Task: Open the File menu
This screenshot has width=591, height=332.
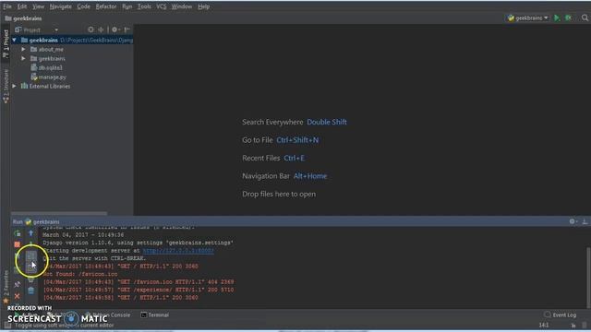Action: 7,6
